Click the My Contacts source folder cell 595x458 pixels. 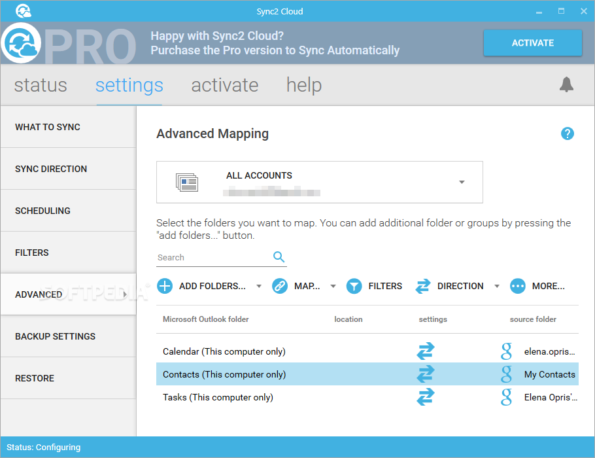tap(549, 374)
